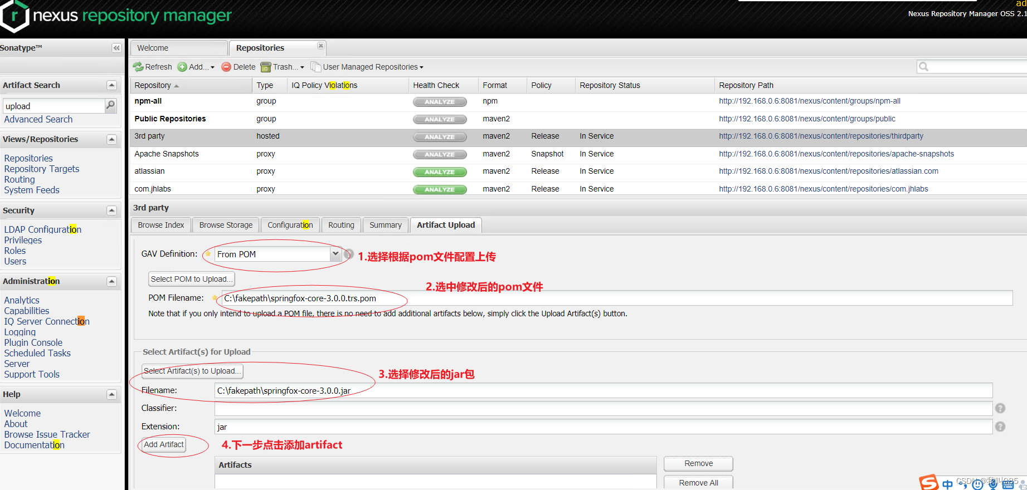
Task: Click the Add Artifact button
Action: click(x=164, y=444)
